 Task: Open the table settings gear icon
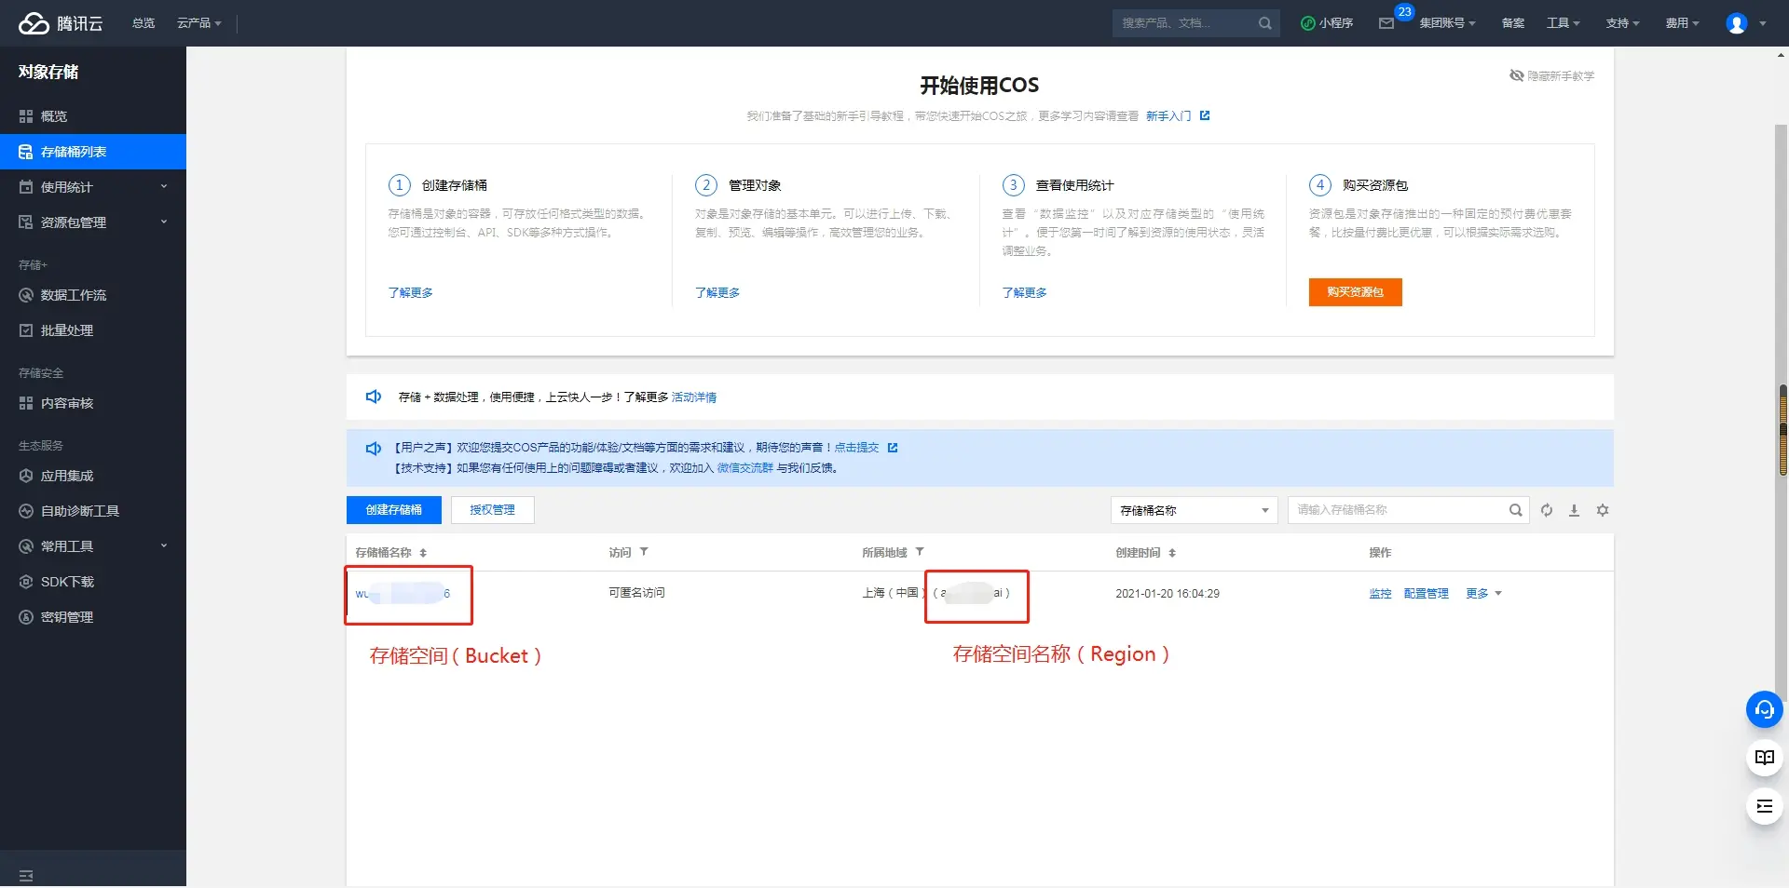click(1603, 510)
